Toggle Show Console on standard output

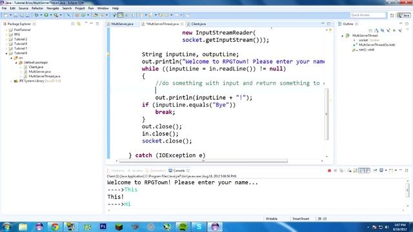pos(361,170)
